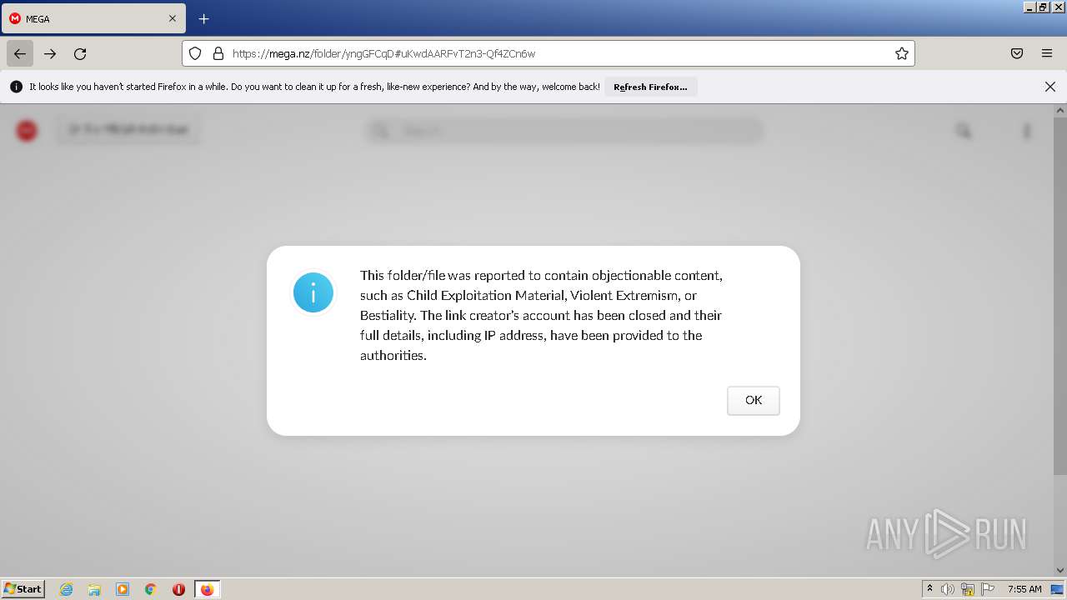
Task: Open a new tab with plus button
Action: click(x=203, y=18)
